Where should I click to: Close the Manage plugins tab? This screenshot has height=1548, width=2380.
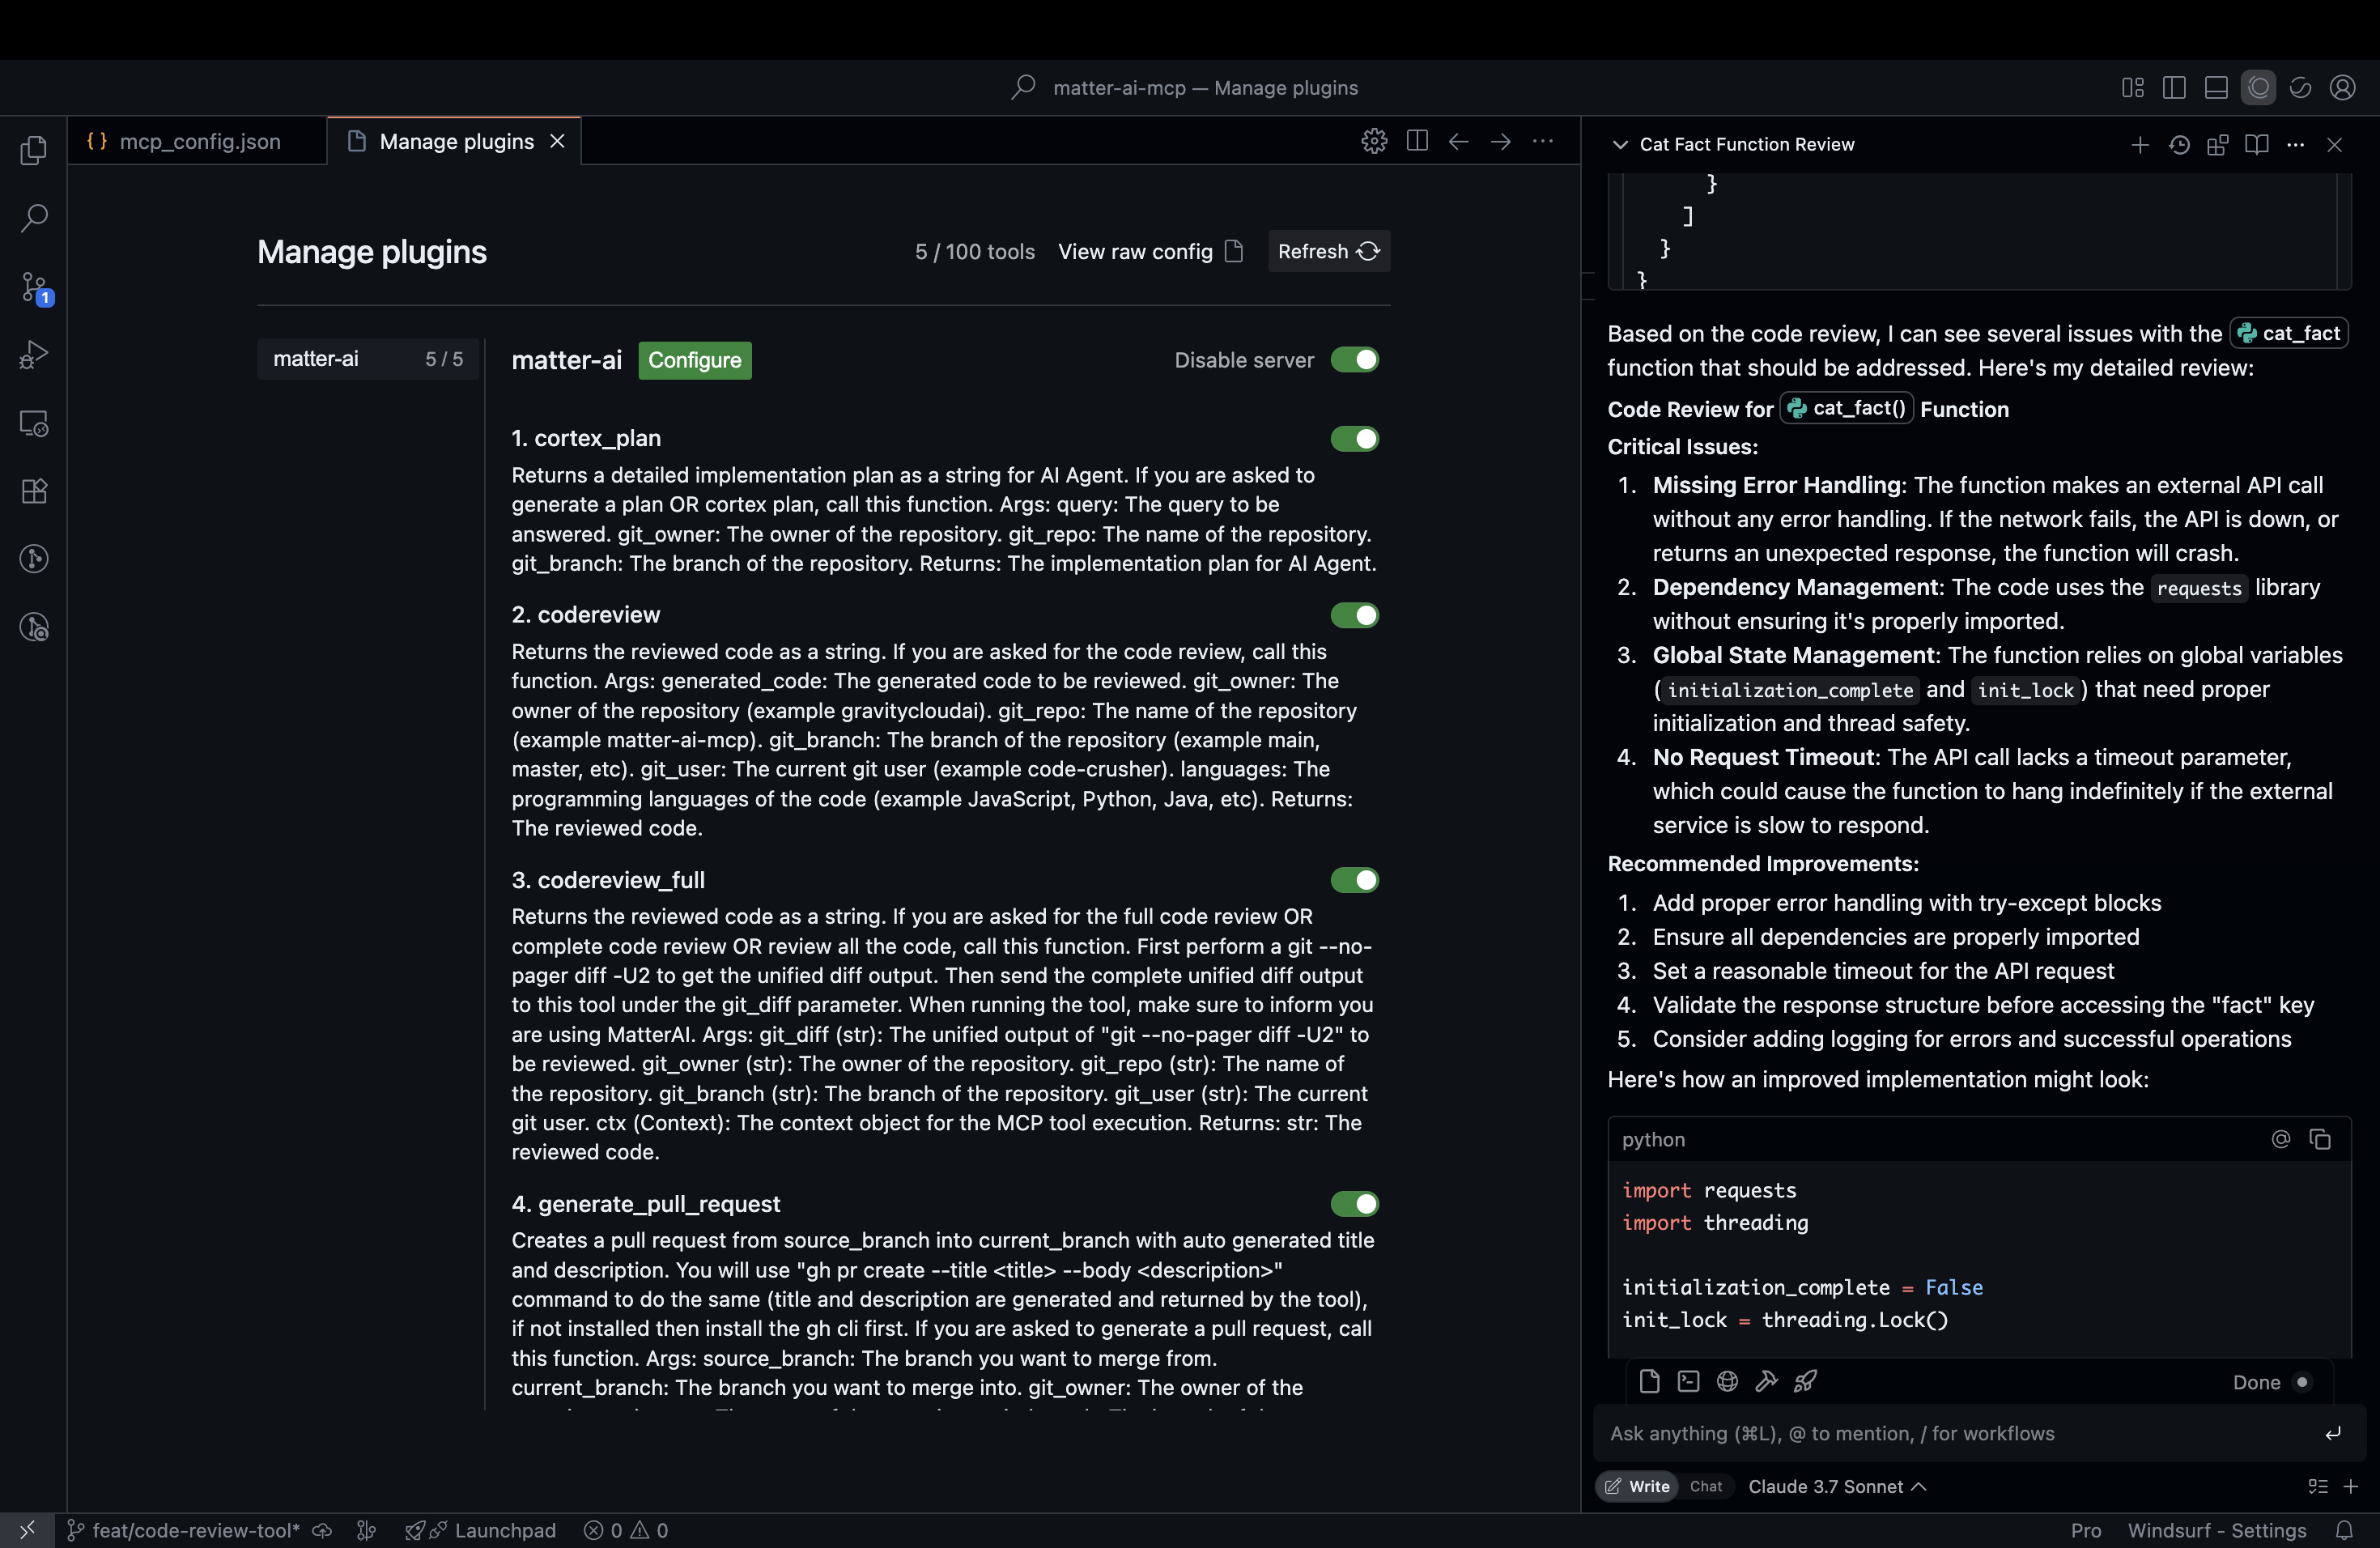(x=558, y=141)
